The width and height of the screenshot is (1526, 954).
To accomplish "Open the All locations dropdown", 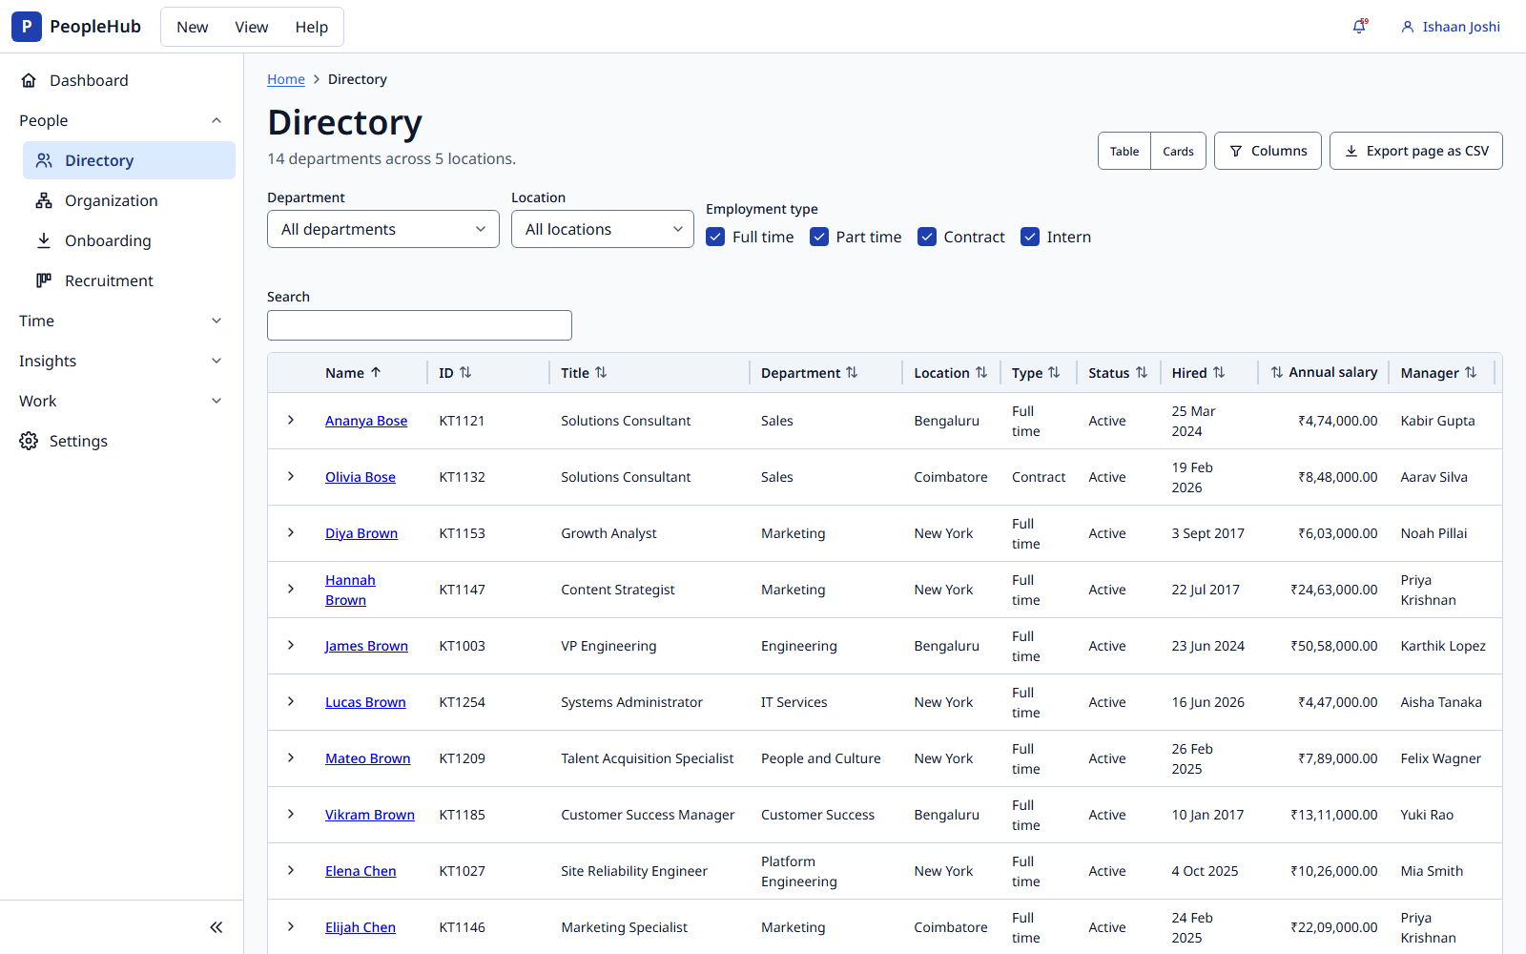I will click(603, 229).
